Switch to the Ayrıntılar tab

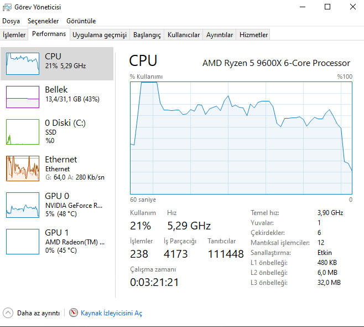220,35
